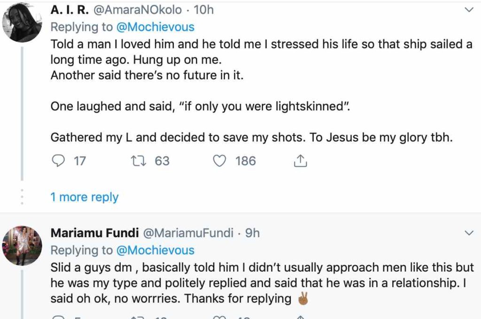Share the A. I. R. tweet
Viewport: 481px width, 319px height.
point(300,161)
